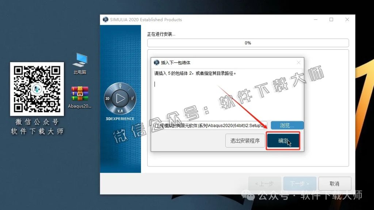Maximize the SIMULIA 2020 installer window
Viewport: 374px width, 210px height.
point(331,20)
